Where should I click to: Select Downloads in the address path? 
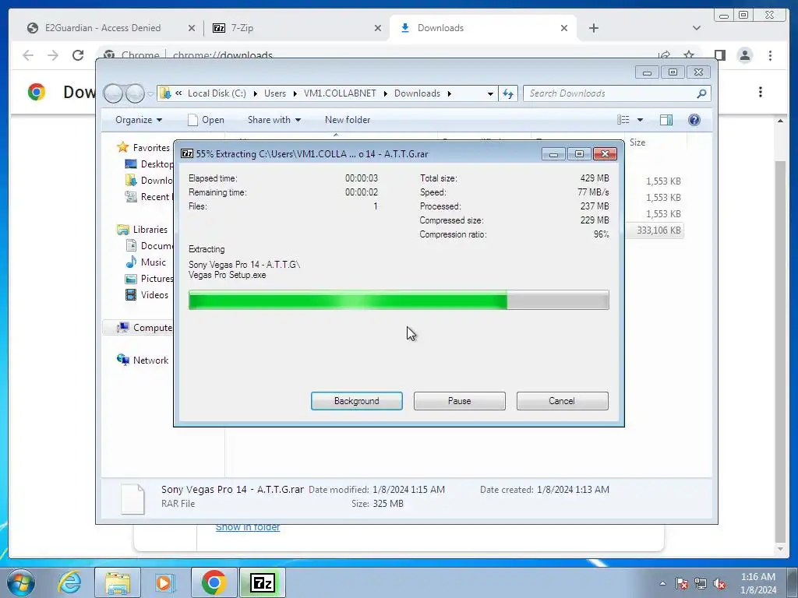click(x=418, y=93)
